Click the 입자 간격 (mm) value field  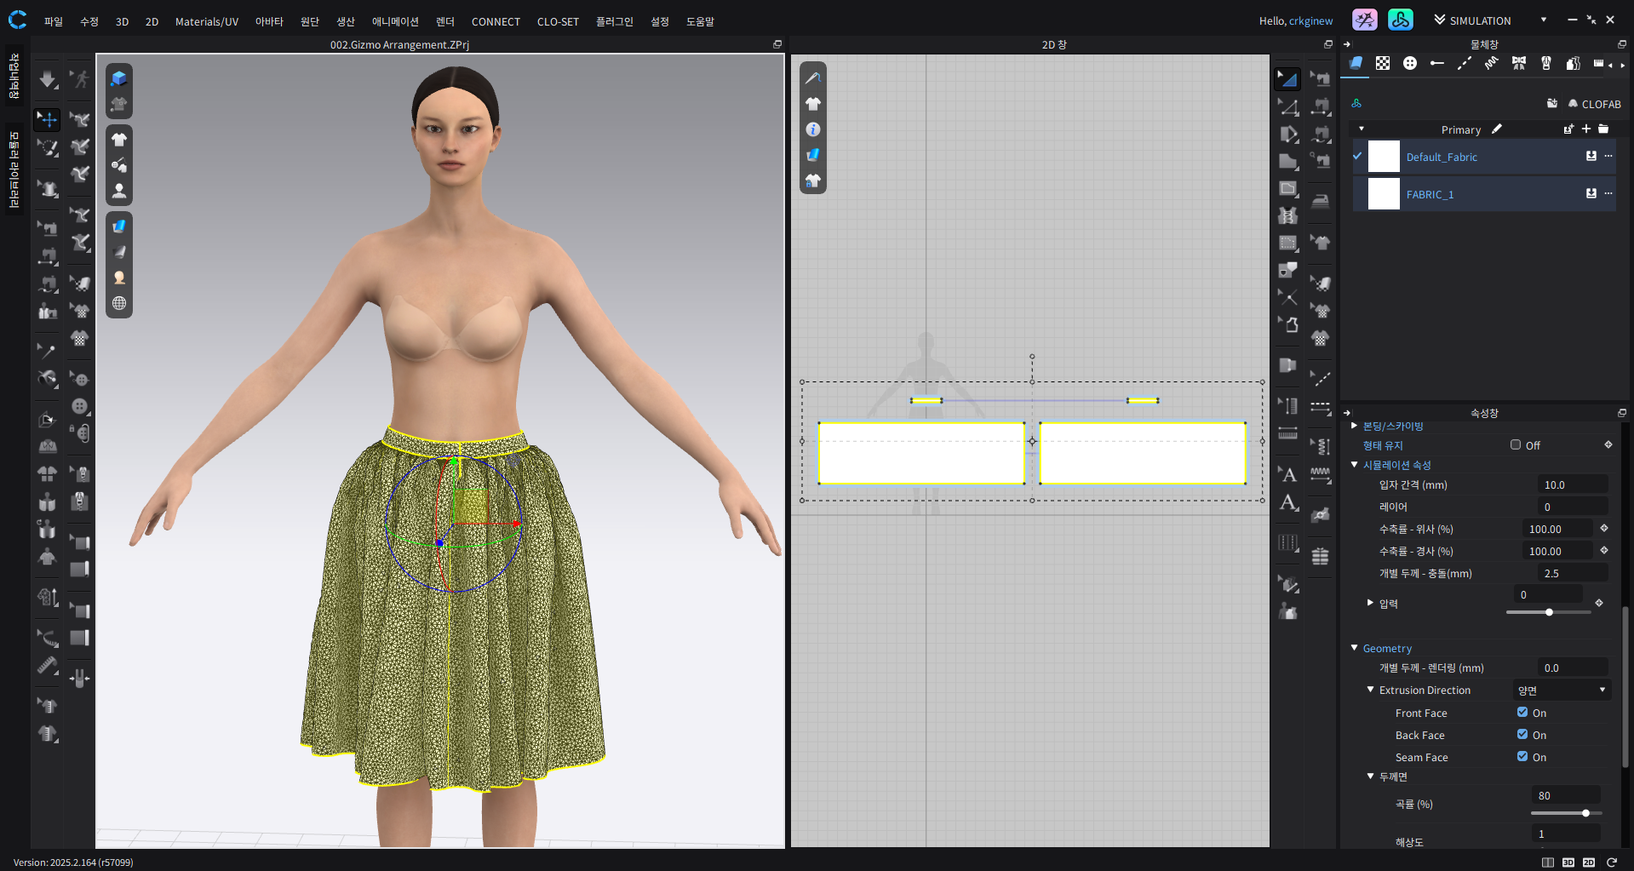pyautogui.click(x=1572, y=484)
